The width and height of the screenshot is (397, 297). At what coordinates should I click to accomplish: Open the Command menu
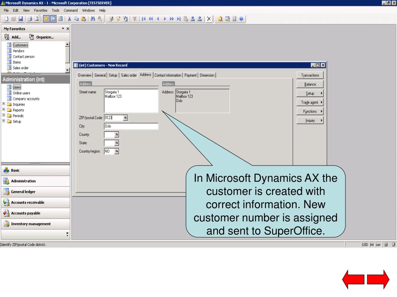click(71, 10)
